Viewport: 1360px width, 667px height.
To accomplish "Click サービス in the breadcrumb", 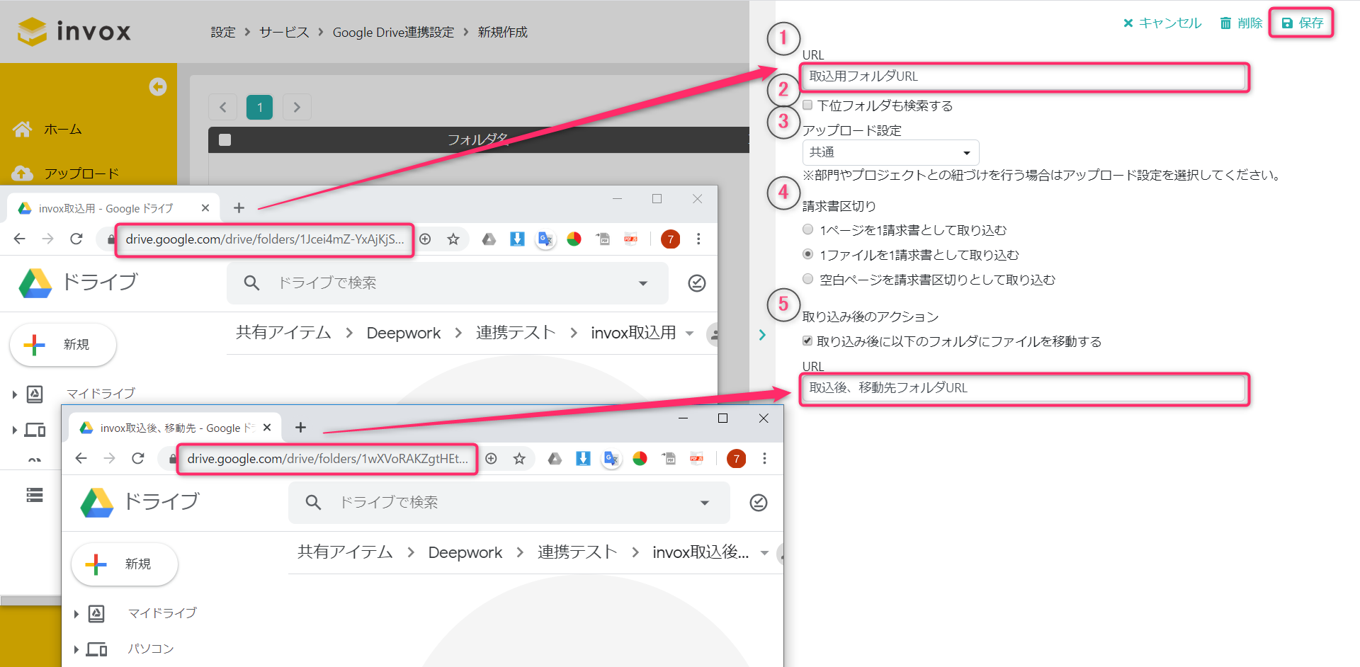I will pos(284,32).
